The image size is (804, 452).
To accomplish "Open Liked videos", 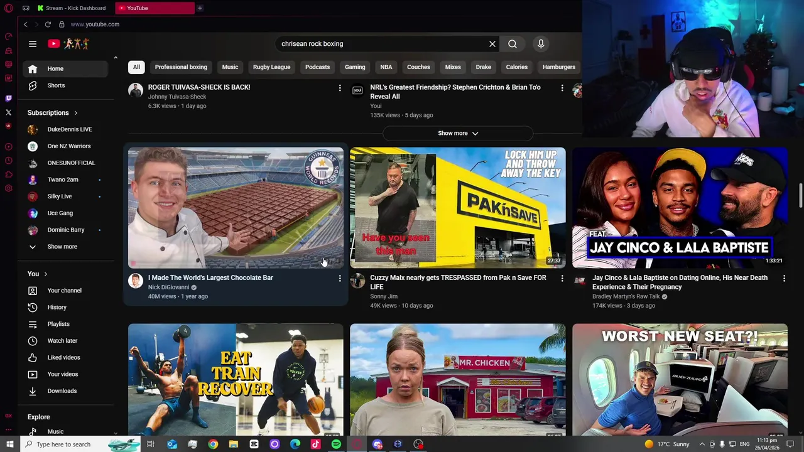I will (65, 357).
